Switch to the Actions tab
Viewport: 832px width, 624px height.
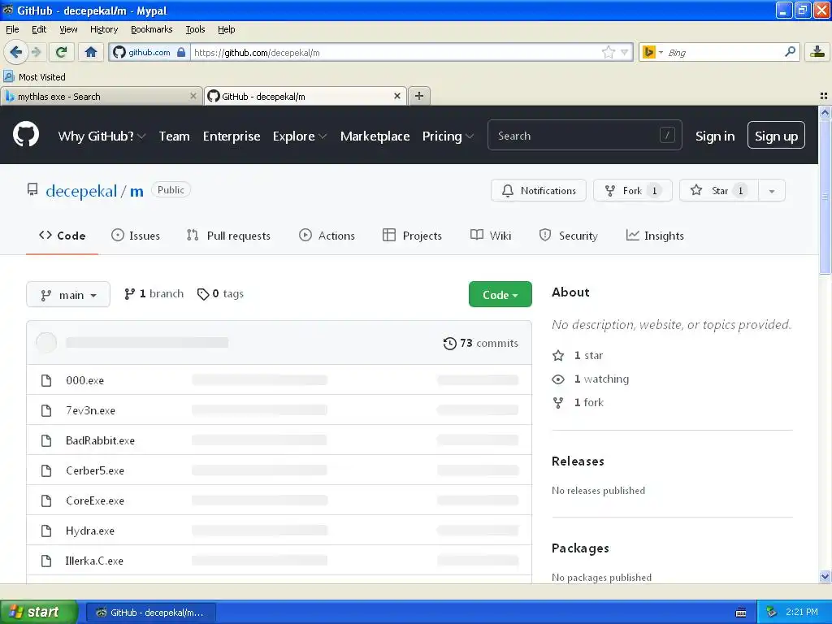[327, 236]
